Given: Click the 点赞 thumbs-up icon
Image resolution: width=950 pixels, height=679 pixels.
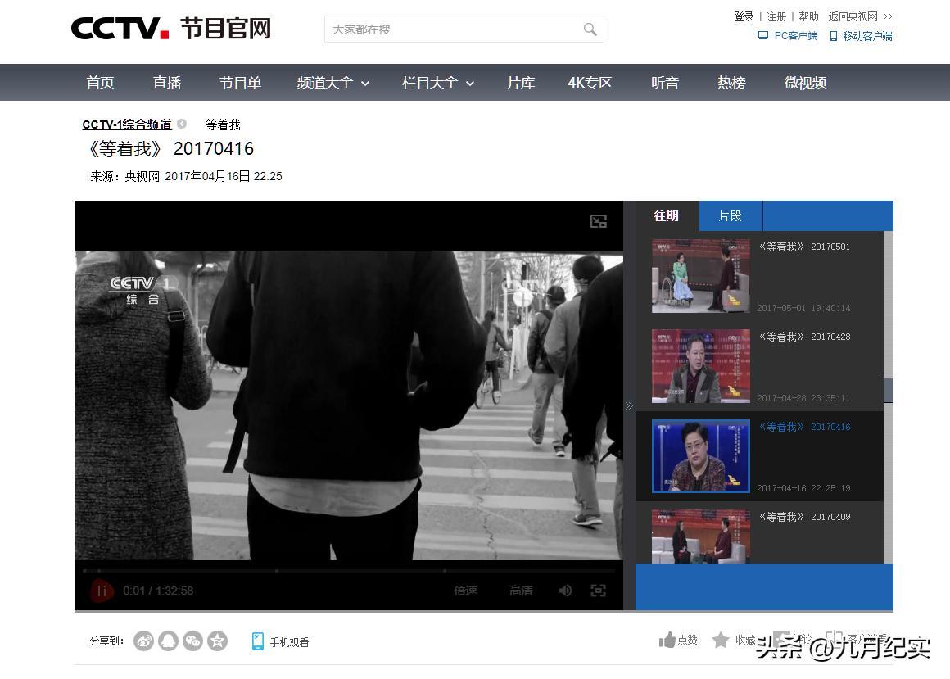Looking at the screenshot, I should pyautogui.click(x=667, y=641).
